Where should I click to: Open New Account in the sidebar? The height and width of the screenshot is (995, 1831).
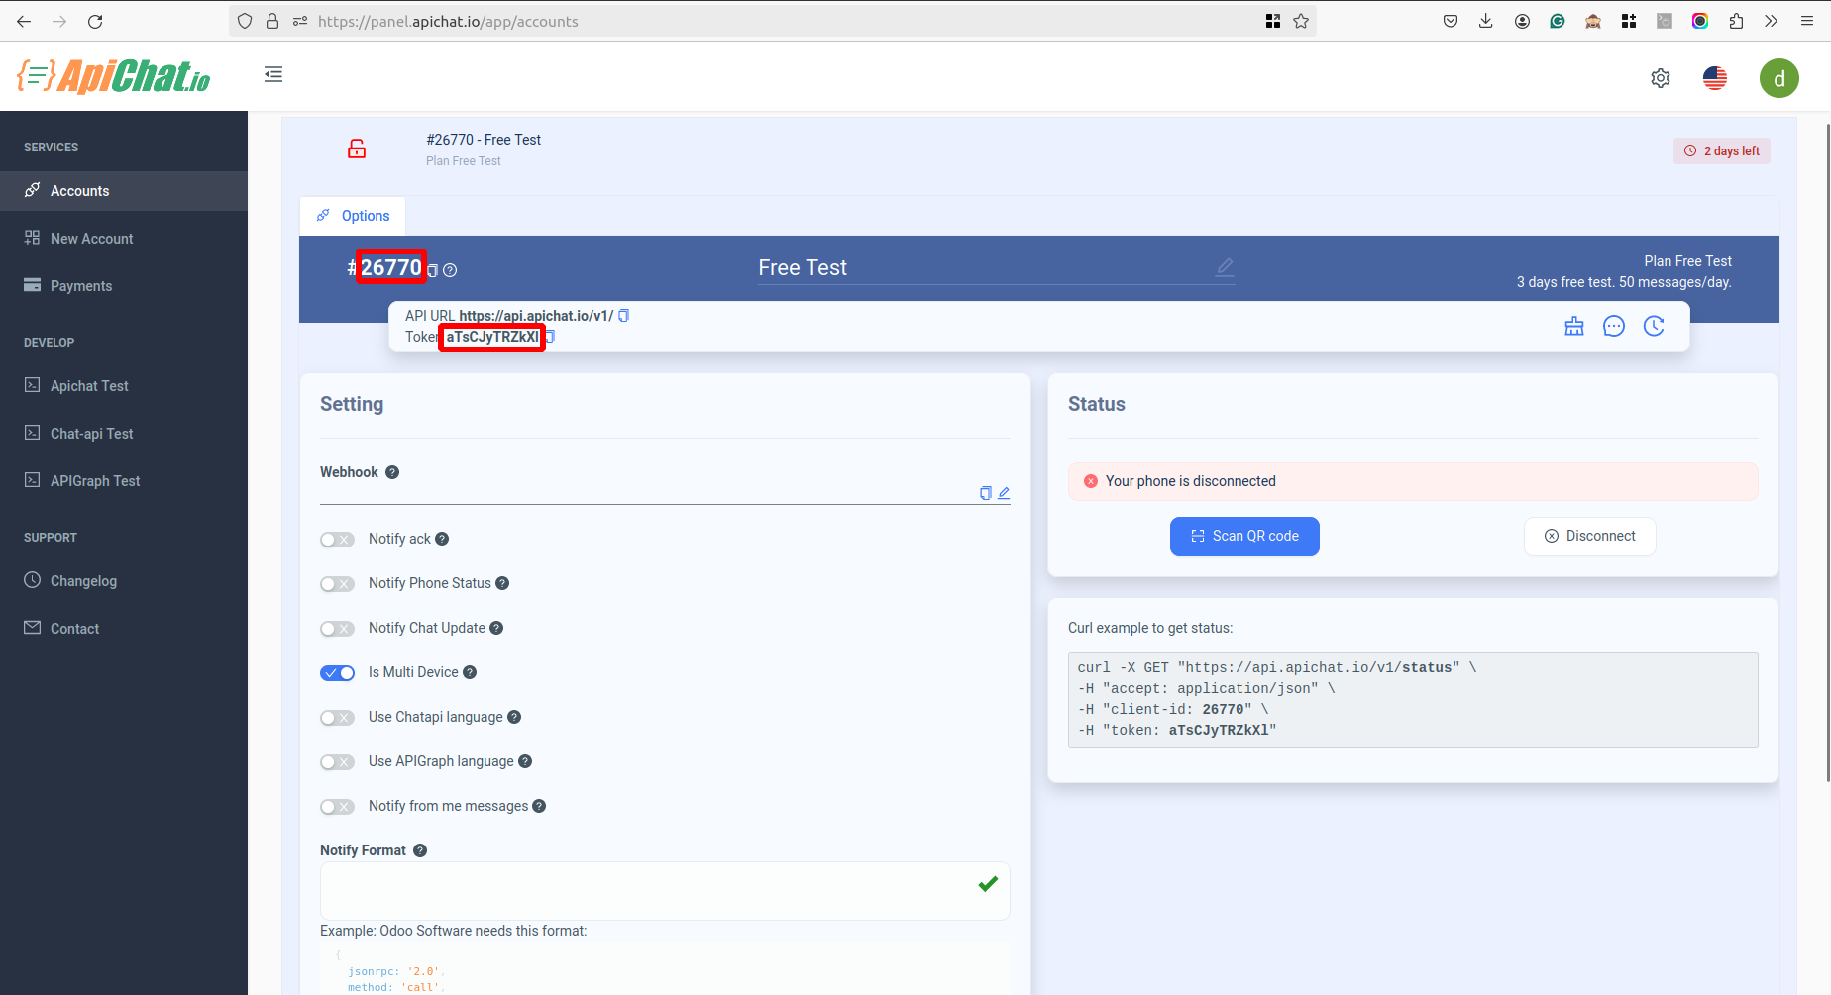pos(124,239)
